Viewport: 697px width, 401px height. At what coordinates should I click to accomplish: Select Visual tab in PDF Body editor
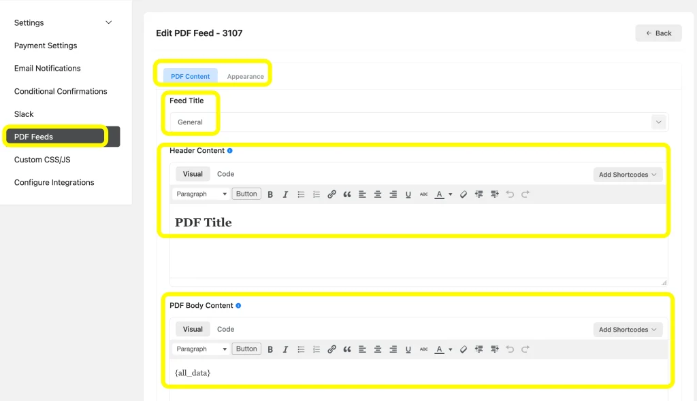[193, 329]
